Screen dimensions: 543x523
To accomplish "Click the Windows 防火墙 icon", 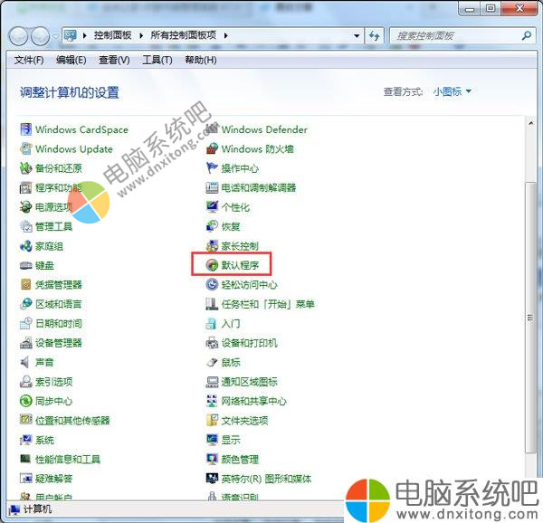I will pyautogui.click(x=213, y=149).
